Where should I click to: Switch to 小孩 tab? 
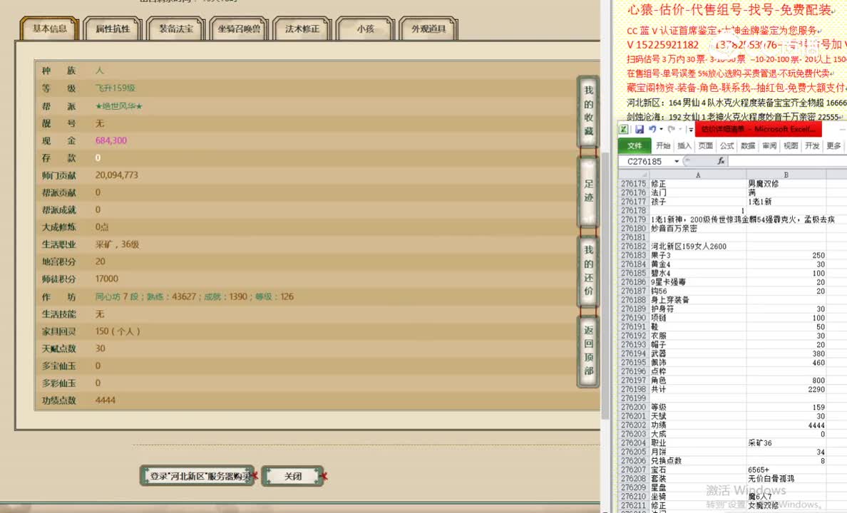click(365, 28)
